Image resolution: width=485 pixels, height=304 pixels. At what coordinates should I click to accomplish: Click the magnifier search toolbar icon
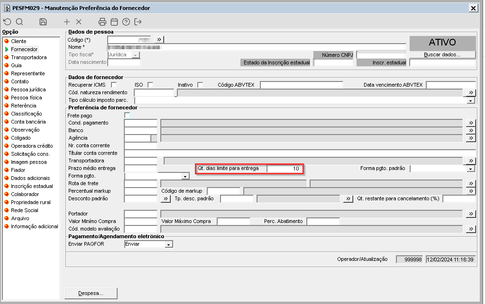19,22
